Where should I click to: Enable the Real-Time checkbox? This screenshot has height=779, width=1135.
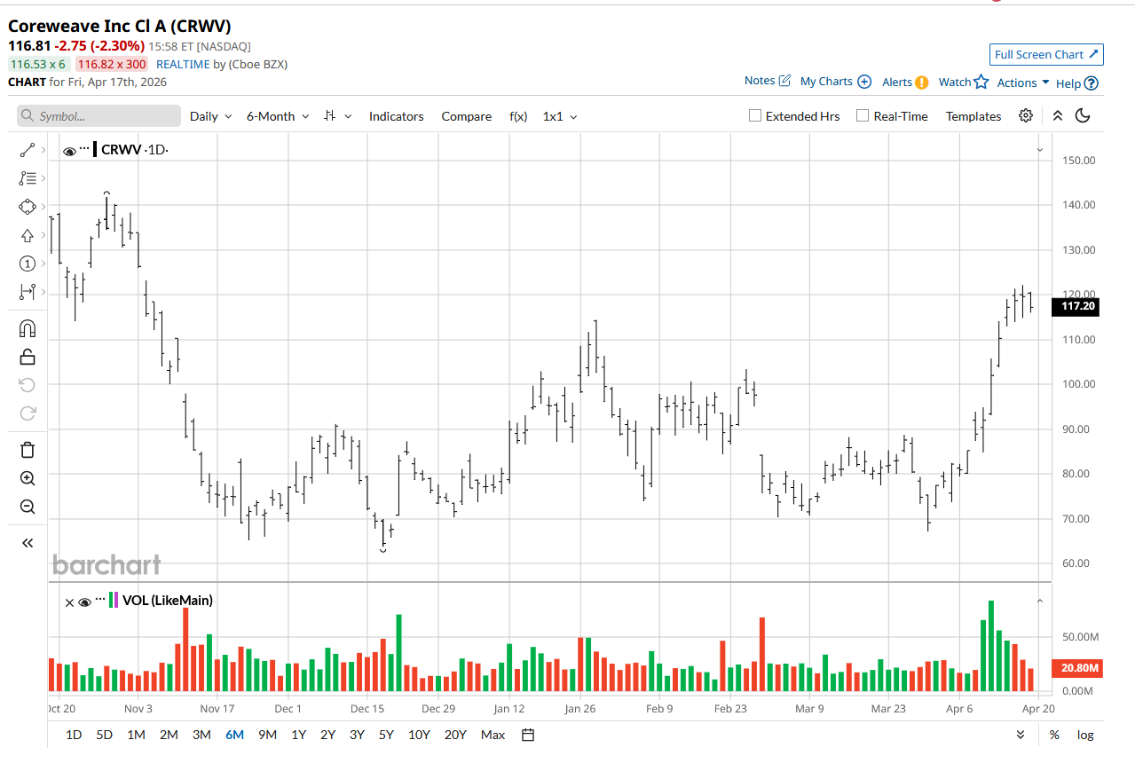click(x=863, y=116)
